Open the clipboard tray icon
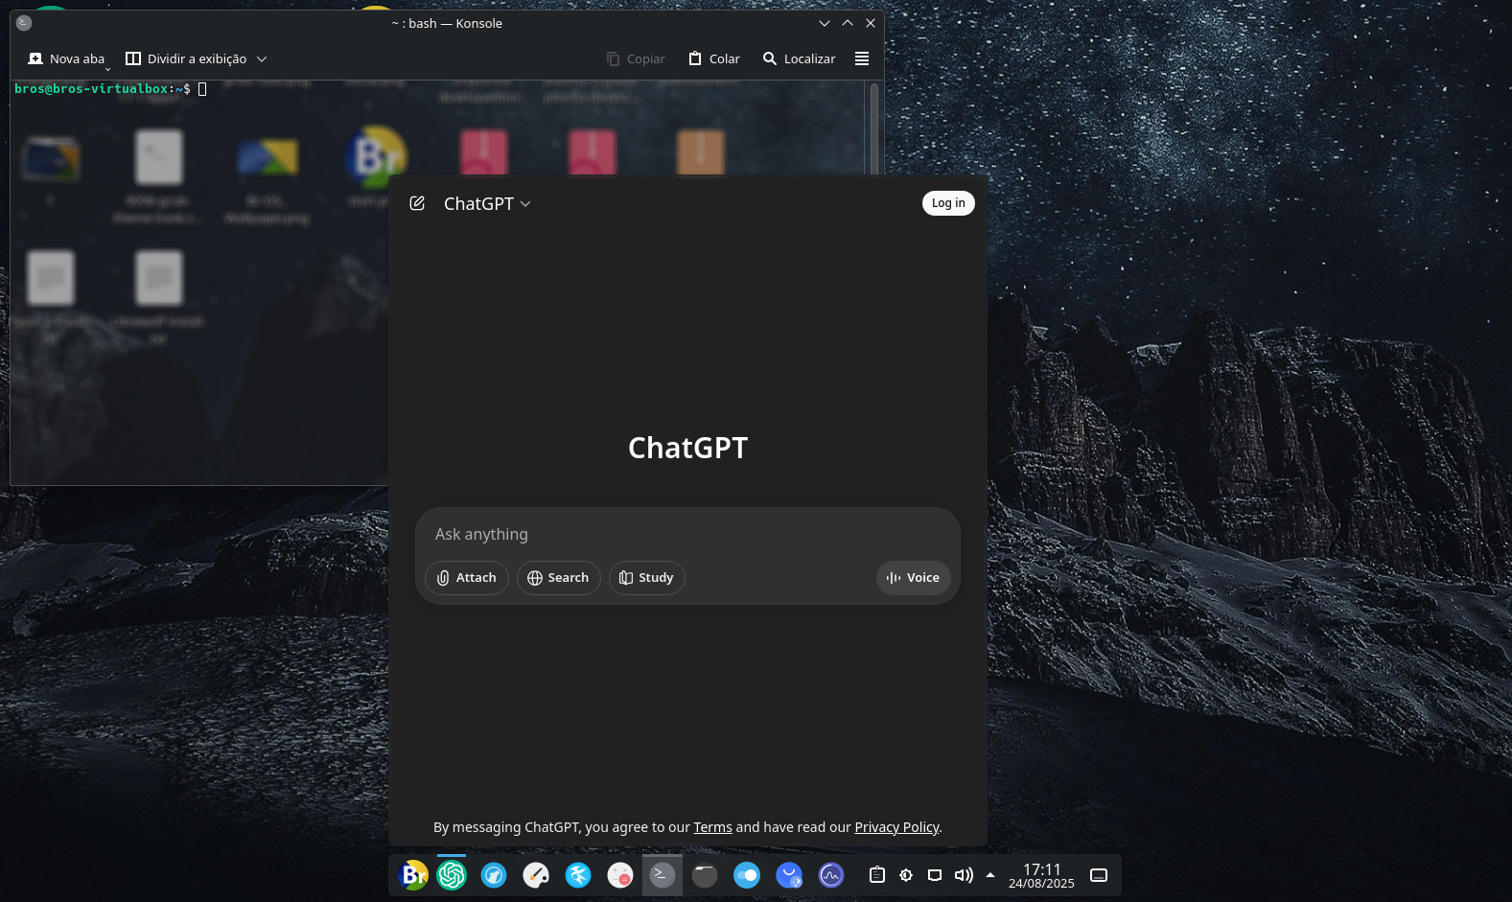 coord(876,875)
